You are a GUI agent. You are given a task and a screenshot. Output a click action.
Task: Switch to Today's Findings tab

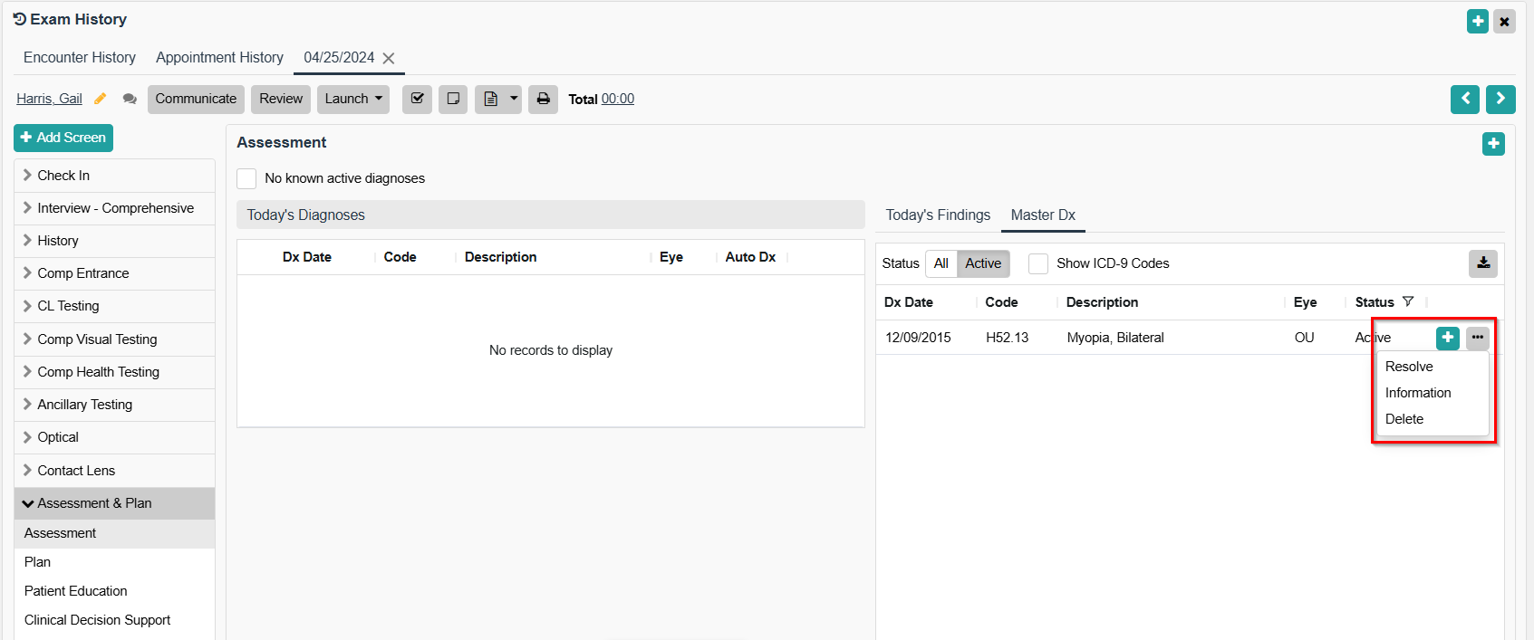point(938,215)
